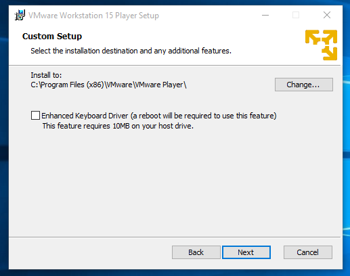Cancel the VMware Player installation
The height and width of the screenshot is (276, 350).
coord(308,252)
